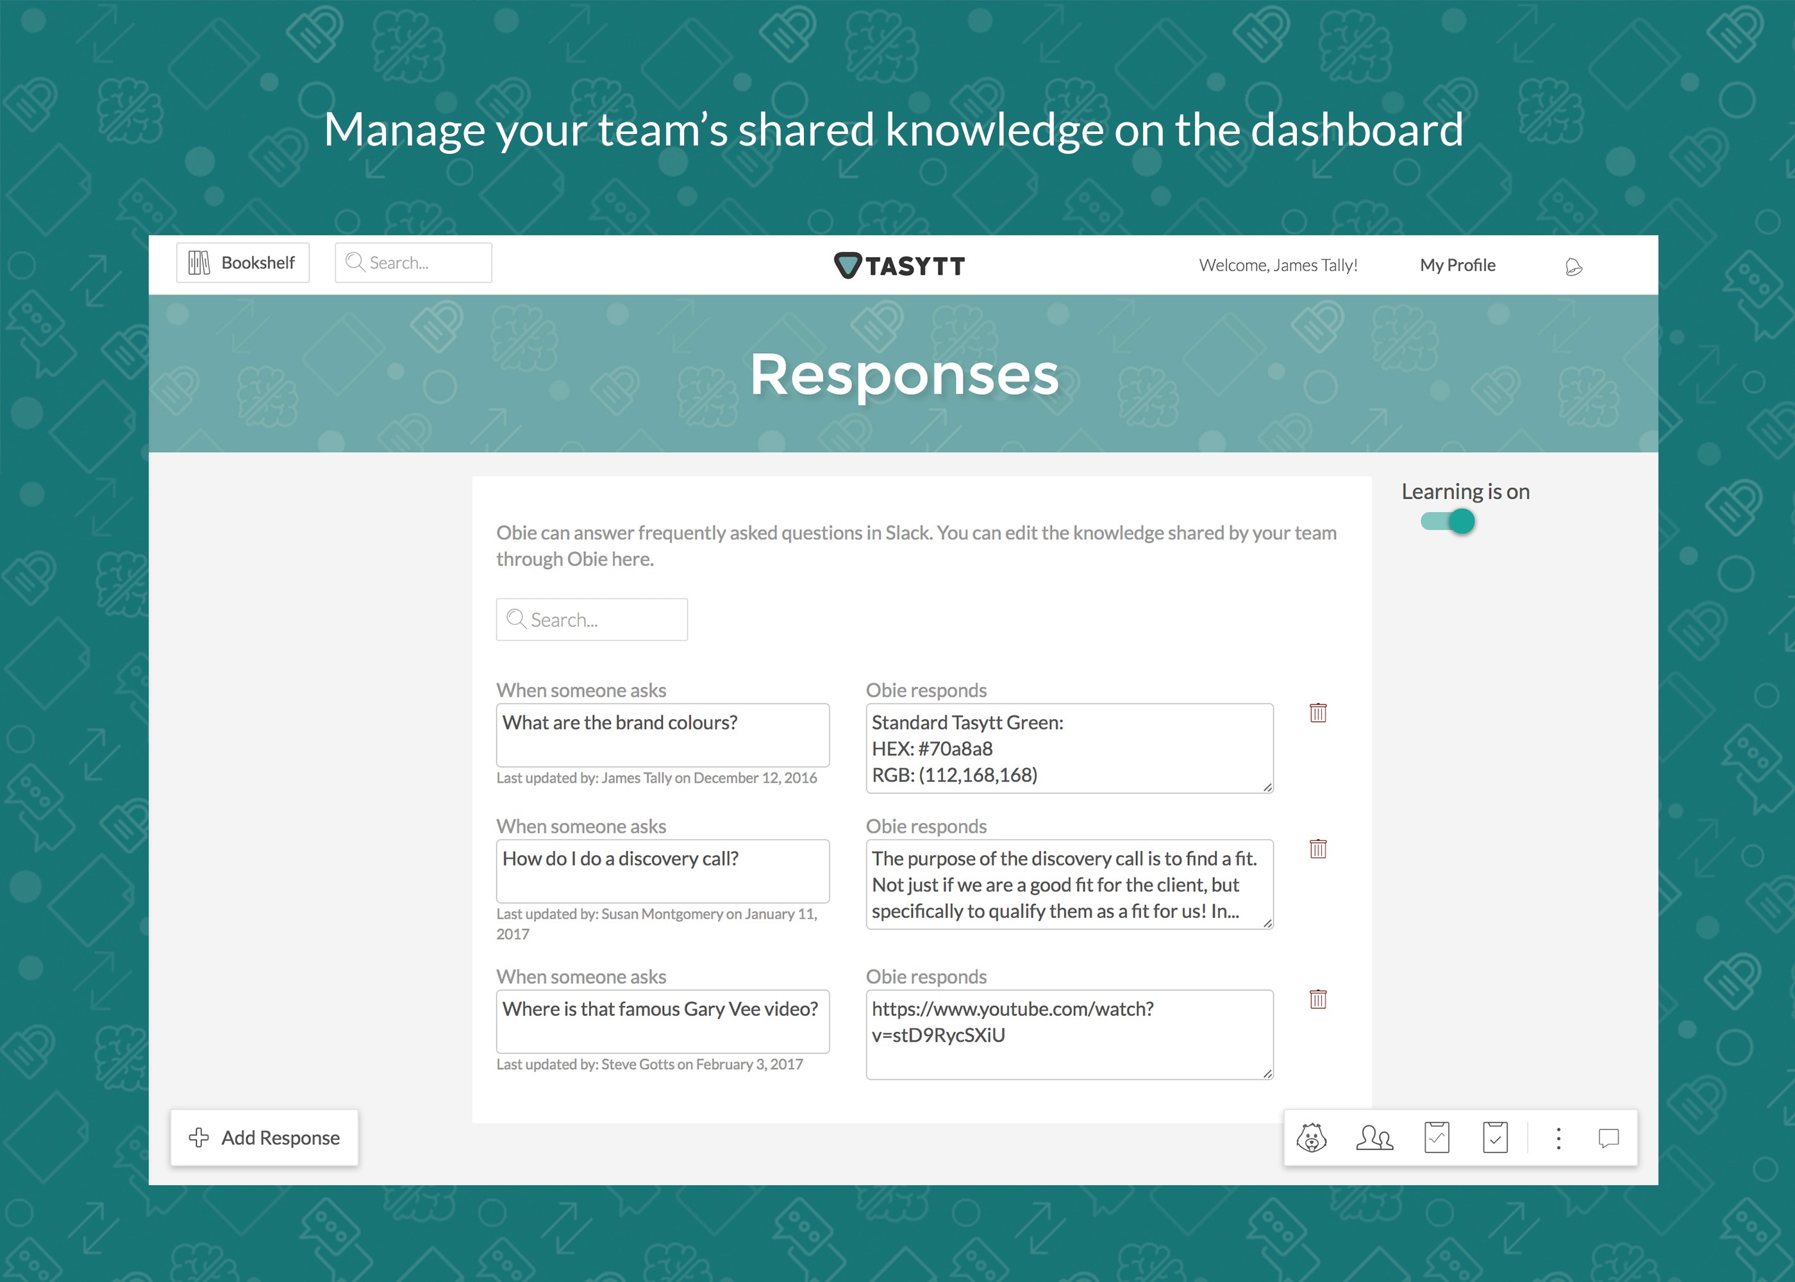
Task: Open the Bookshelf
Action: click(242, 263)
